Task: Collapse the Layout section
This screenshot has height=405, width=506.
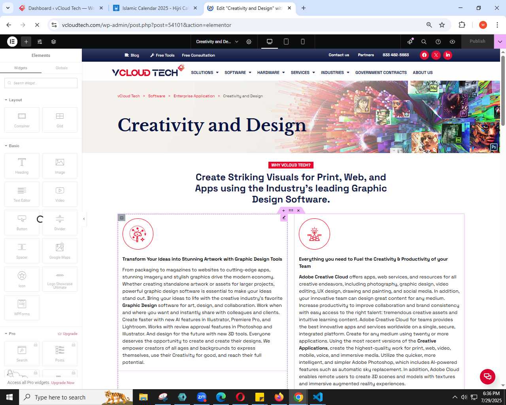Action: pyautogui.click(x=13, y=100)
